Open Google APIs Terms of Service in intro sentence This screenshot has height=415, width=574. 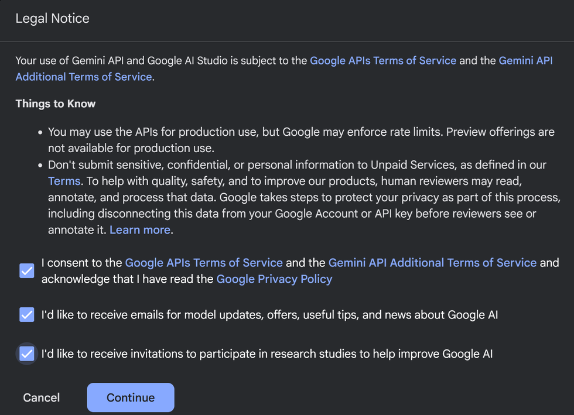click(382, 61)
